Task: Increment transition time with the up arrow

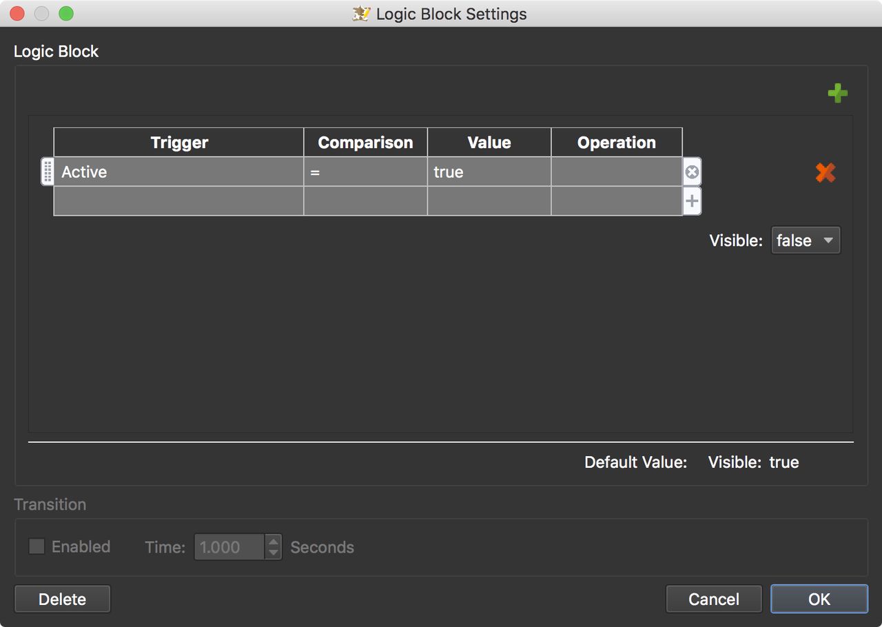Action: pos(273,542)
